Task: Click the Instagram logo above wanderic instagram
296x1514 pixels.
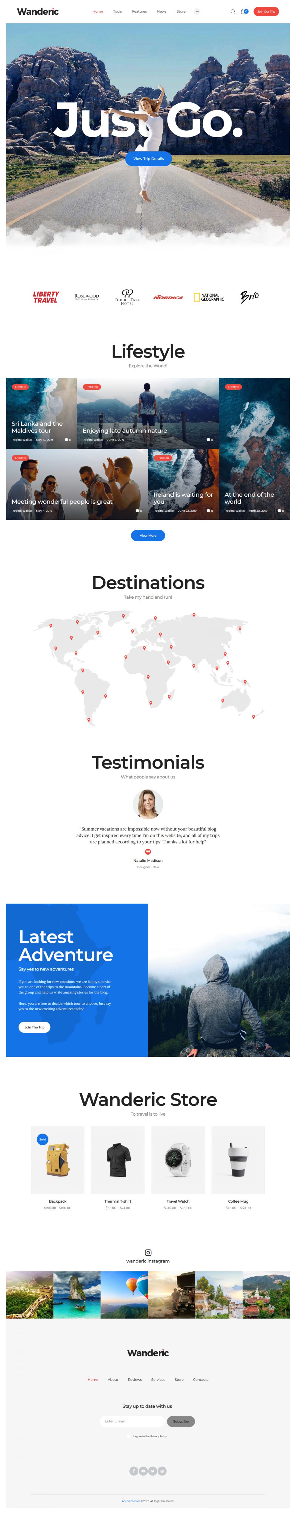Action: [x=148, y=1252]
